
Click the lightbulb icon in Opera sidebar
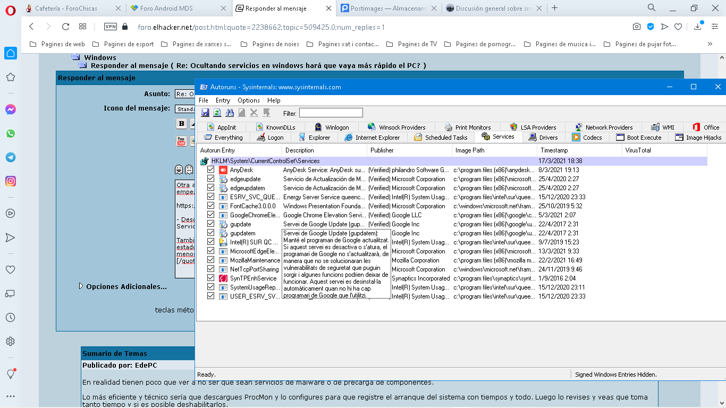coord(10,373)
